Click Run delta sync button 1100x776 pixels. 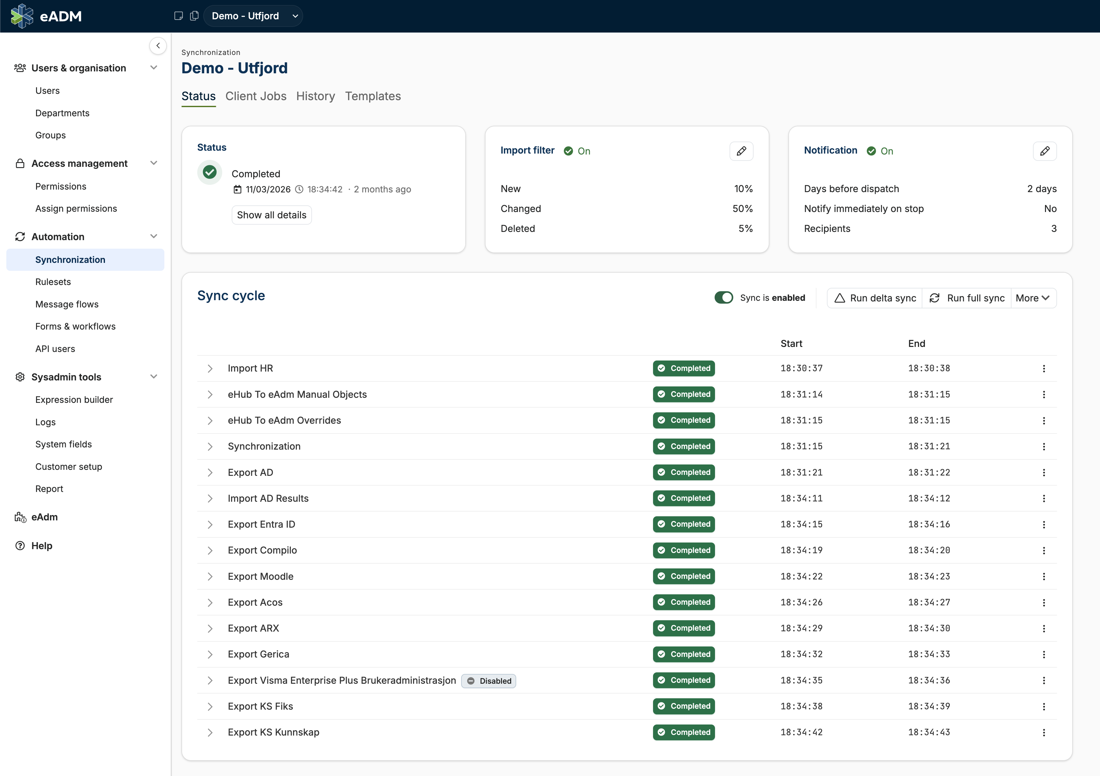tap(875, 298)
